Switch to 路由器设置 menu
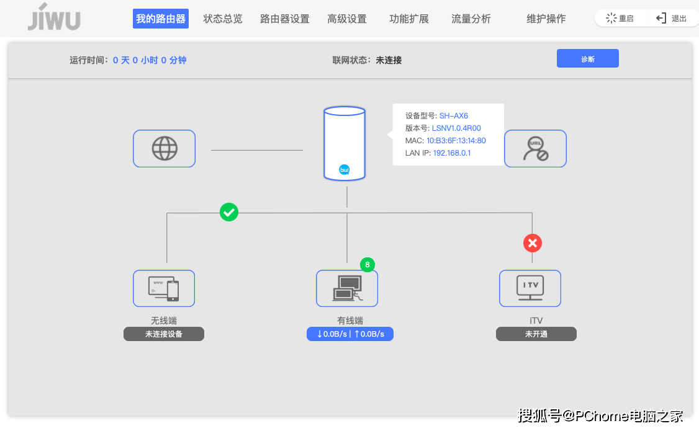699x431 pixels. tap(284, 19)
